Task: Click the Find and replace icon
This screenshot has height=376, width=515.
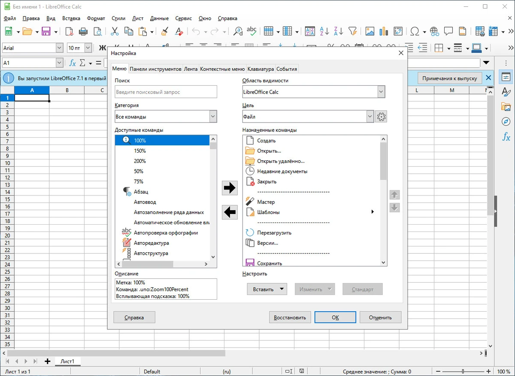Action: [x=237, y=31]
